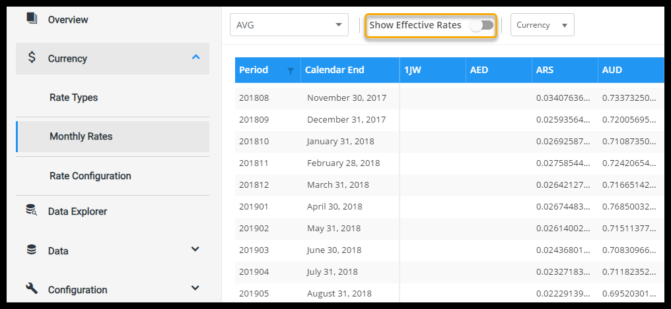Select Monthly Rates in the sidebar
Screen dimensions: 671x309
81,136
